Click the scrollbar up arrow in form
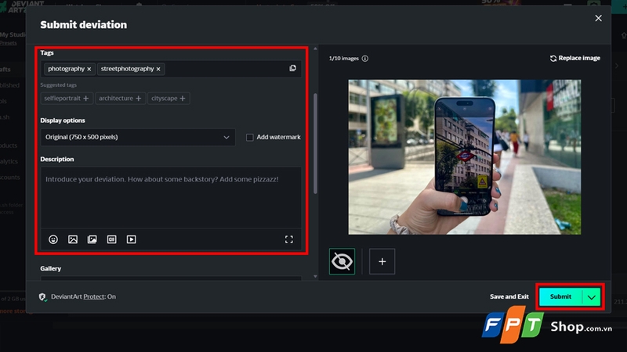627x352 pixels. [315, 48]
